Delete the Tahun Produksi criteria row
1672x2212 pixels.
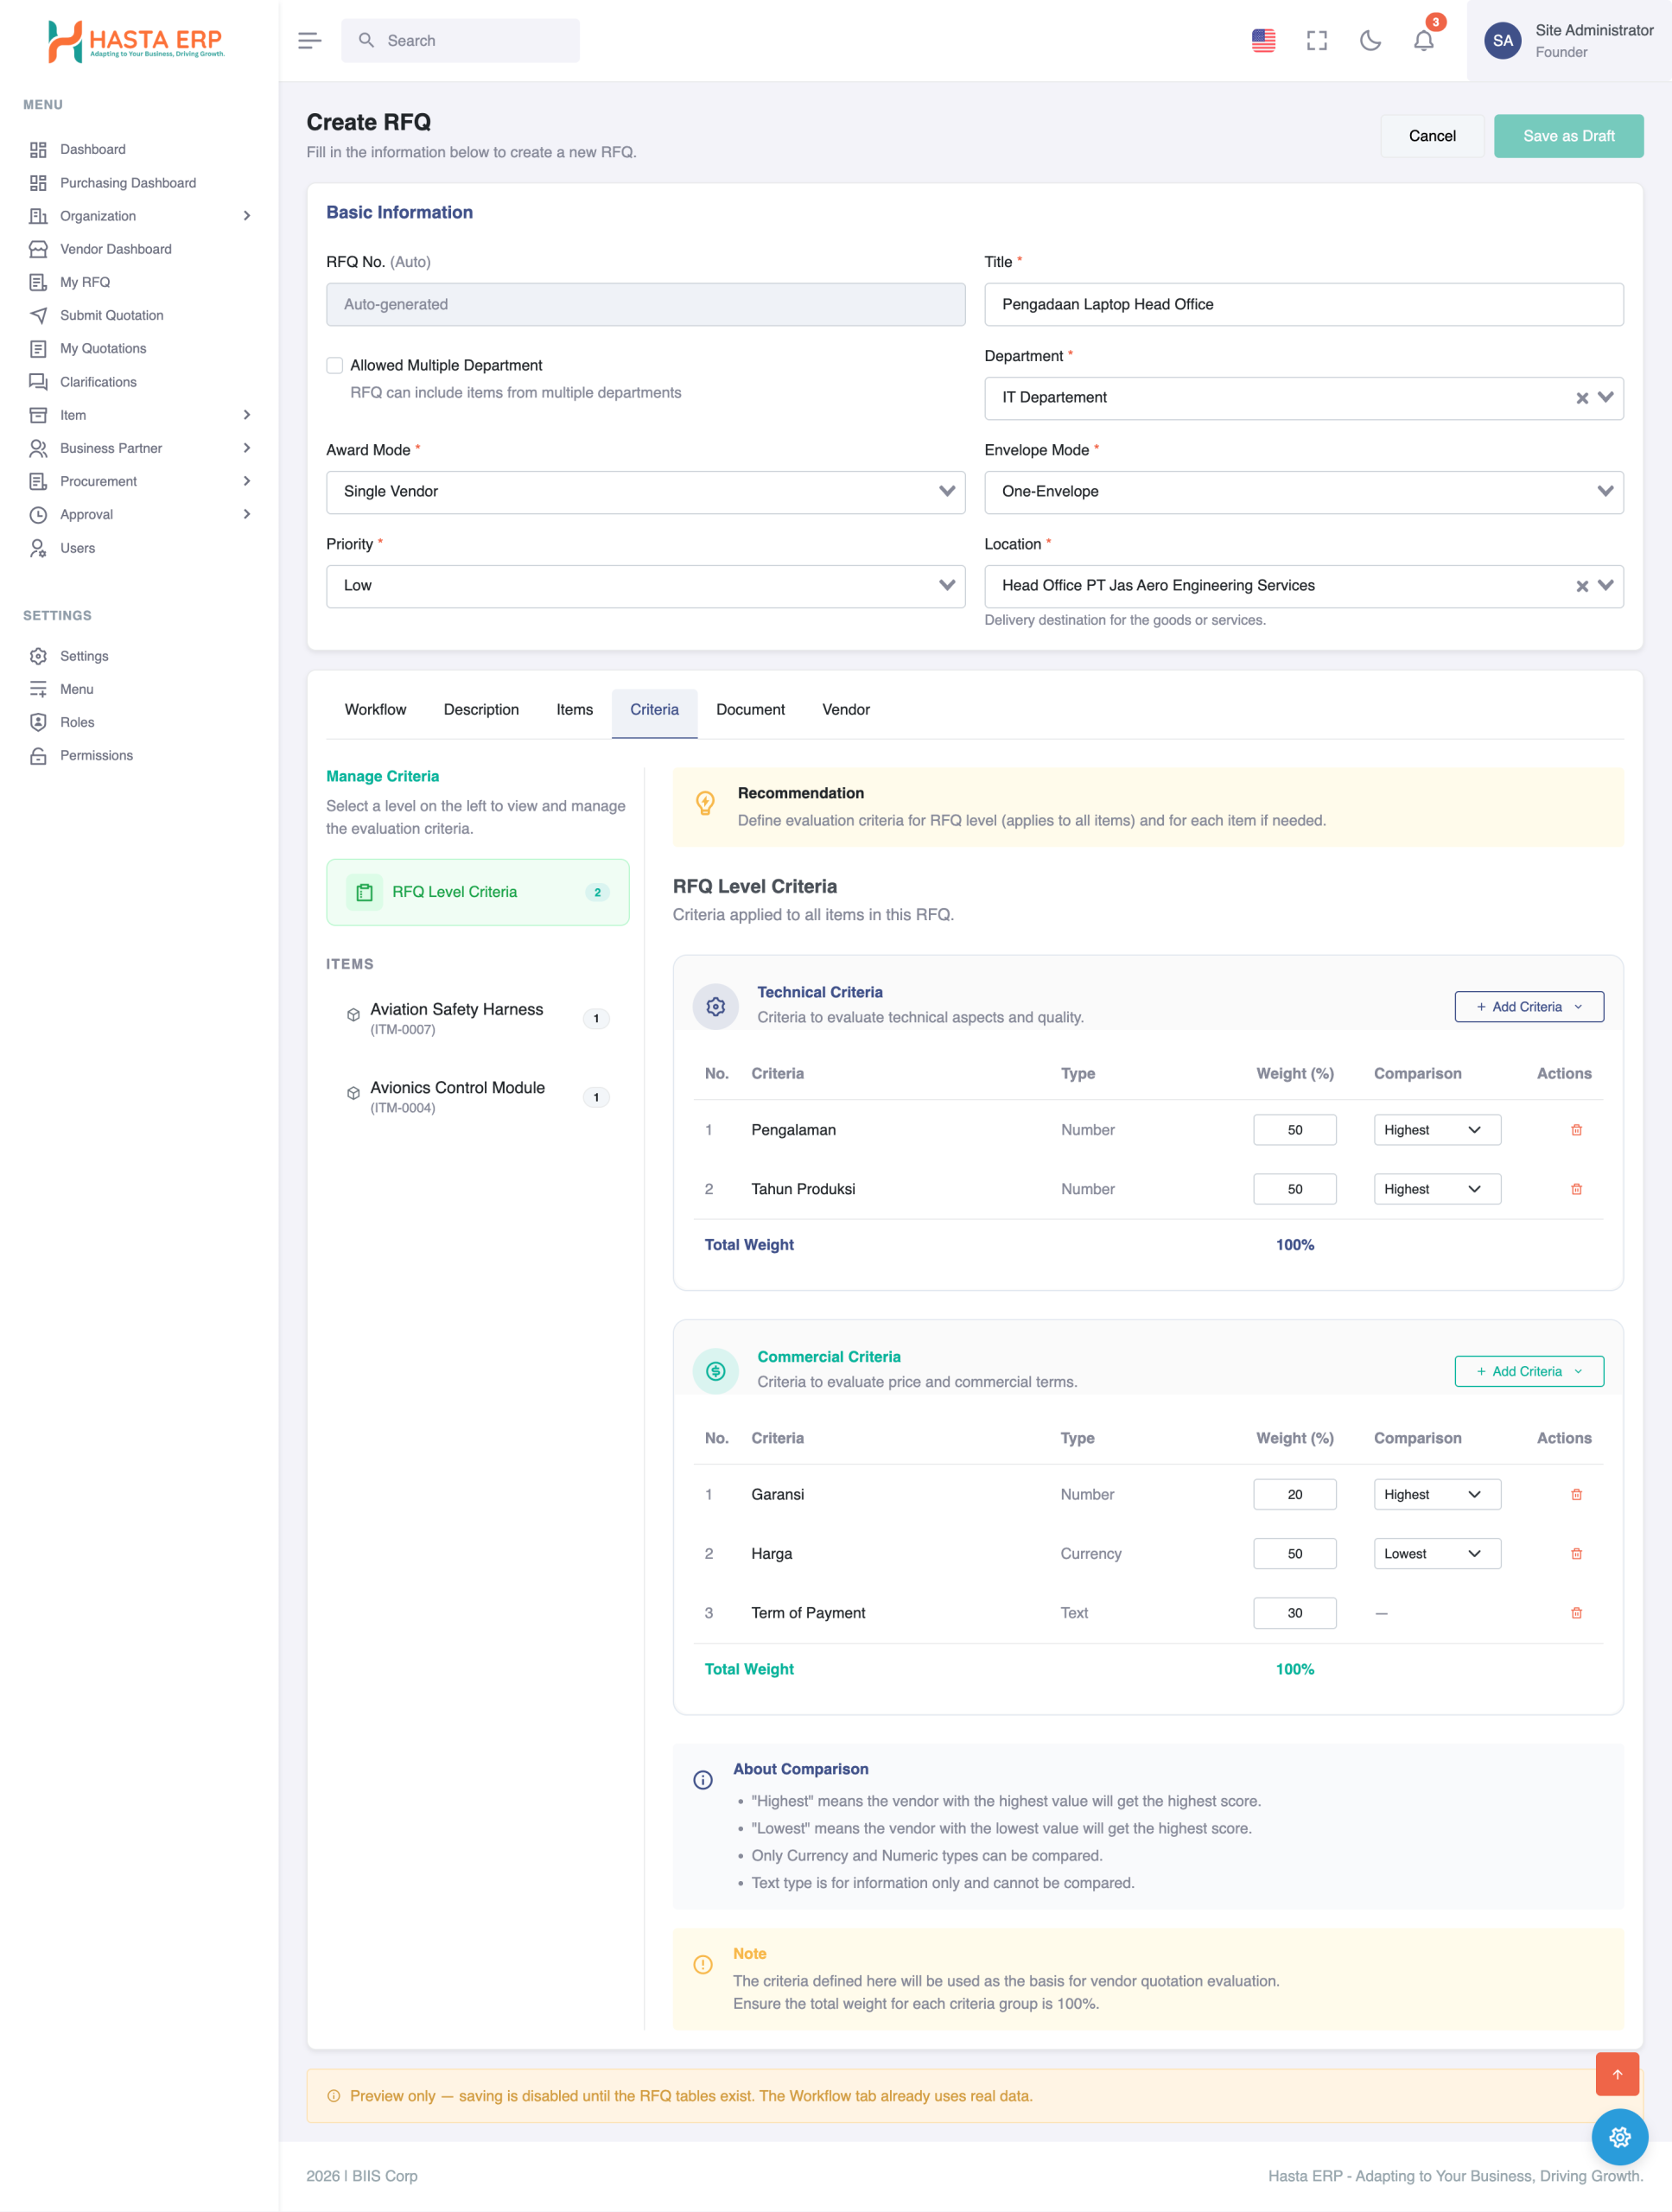[x=1576, y=1189]
